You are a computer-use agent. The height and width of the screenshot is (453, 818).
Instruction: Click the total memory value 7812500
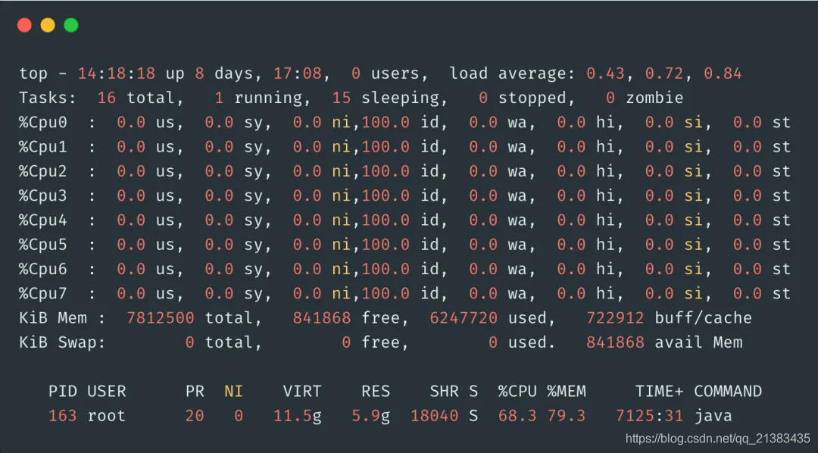tap(161, 318)
